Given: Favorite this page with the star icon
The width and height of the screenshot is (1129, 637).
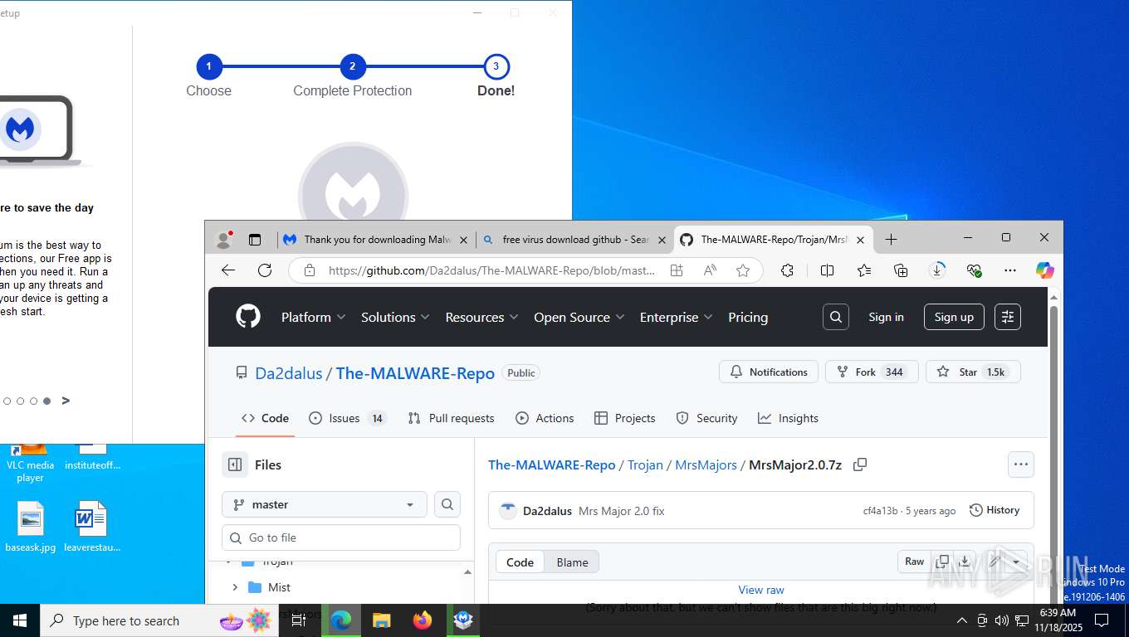Looking at the screenshot, I should coord(743,270).
